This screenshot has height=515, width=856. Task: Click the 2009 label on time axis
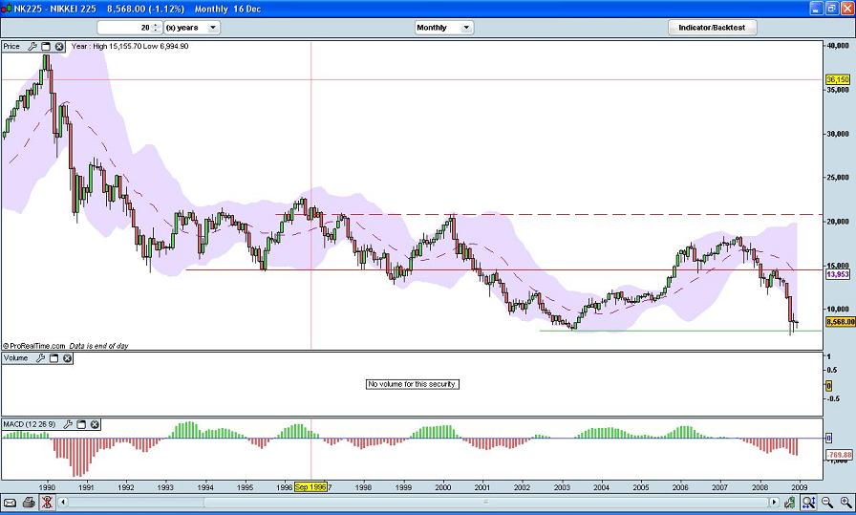coord(800,487)
